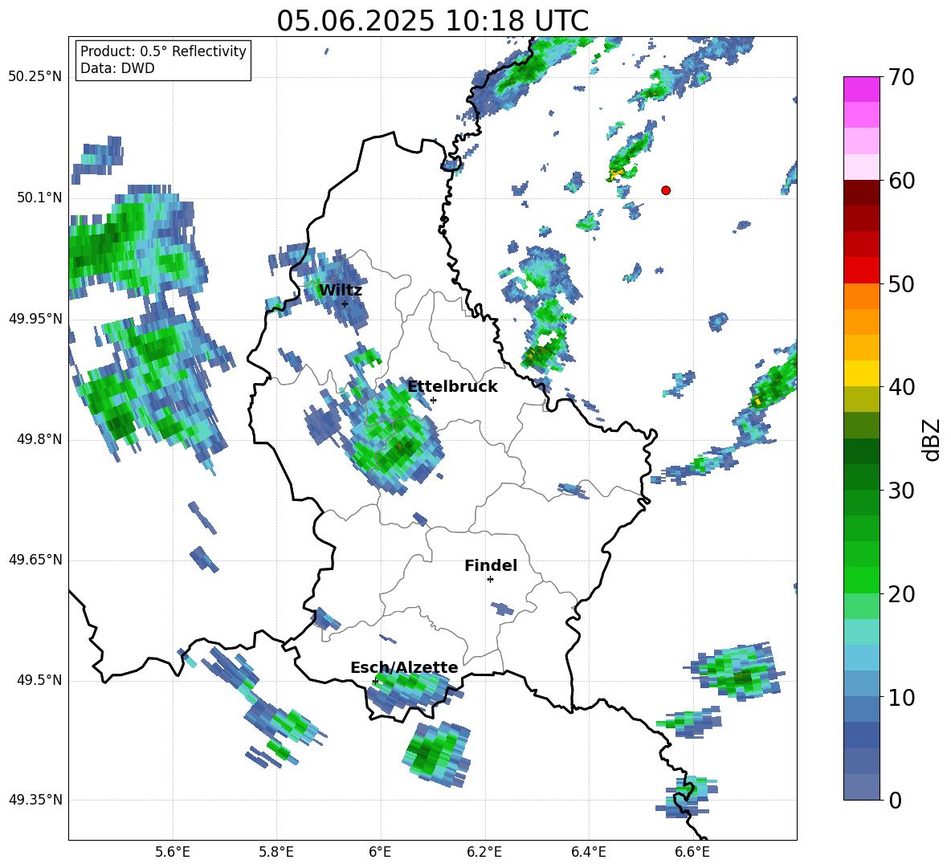Click the Data: DWD text
The image size is (951, 868).
[117, 68]
